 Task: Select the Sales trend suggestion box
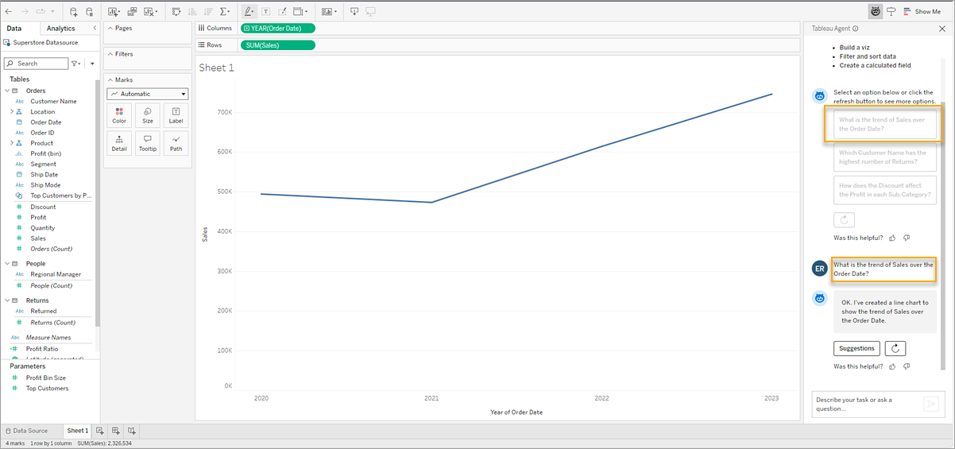tap(885, 124)
